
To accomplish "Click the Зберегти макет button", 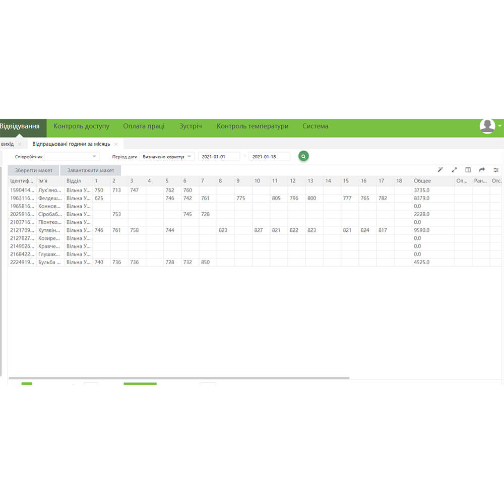I will tap(34, 170).
